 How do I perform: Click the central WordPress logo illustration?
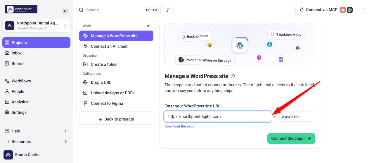240,45
